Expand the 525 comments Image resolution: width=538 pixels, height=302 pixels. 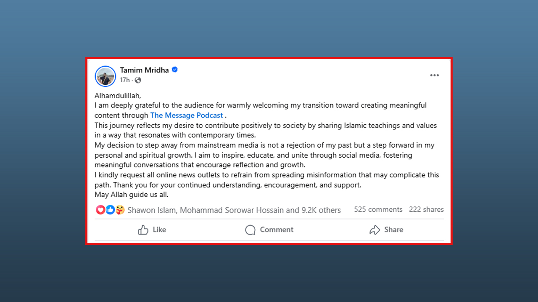[378, 209]
